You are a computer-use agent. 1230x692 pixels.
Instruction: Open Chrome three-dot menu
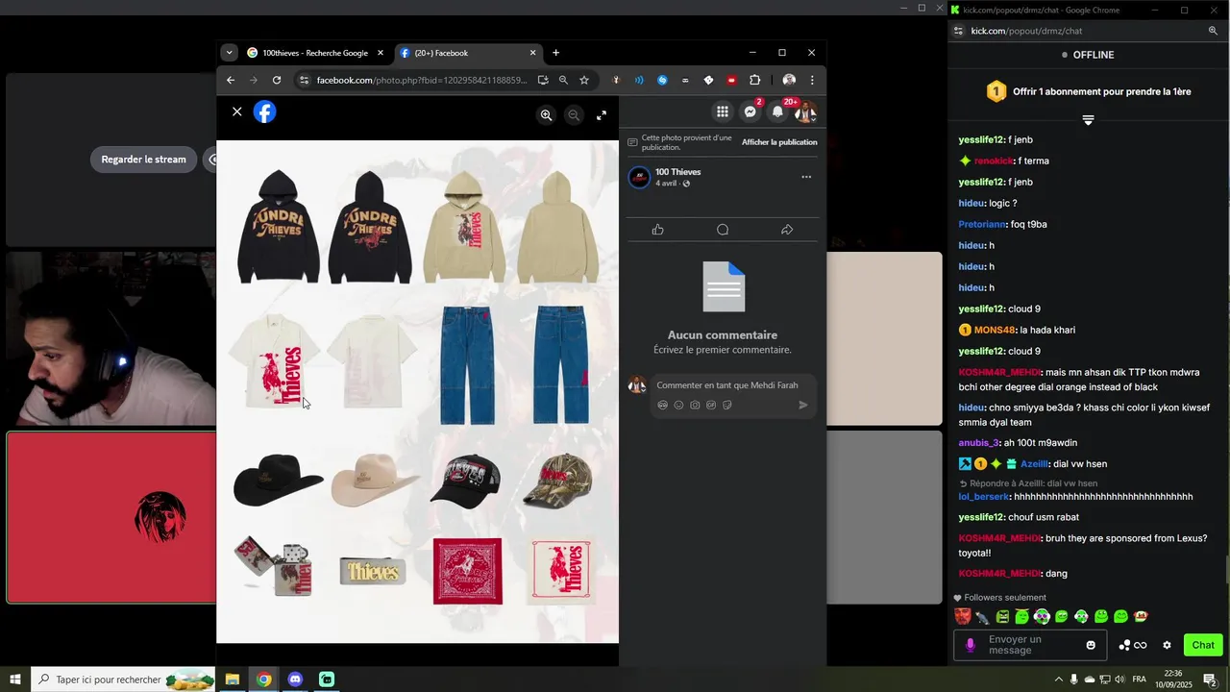click(812, 81)
